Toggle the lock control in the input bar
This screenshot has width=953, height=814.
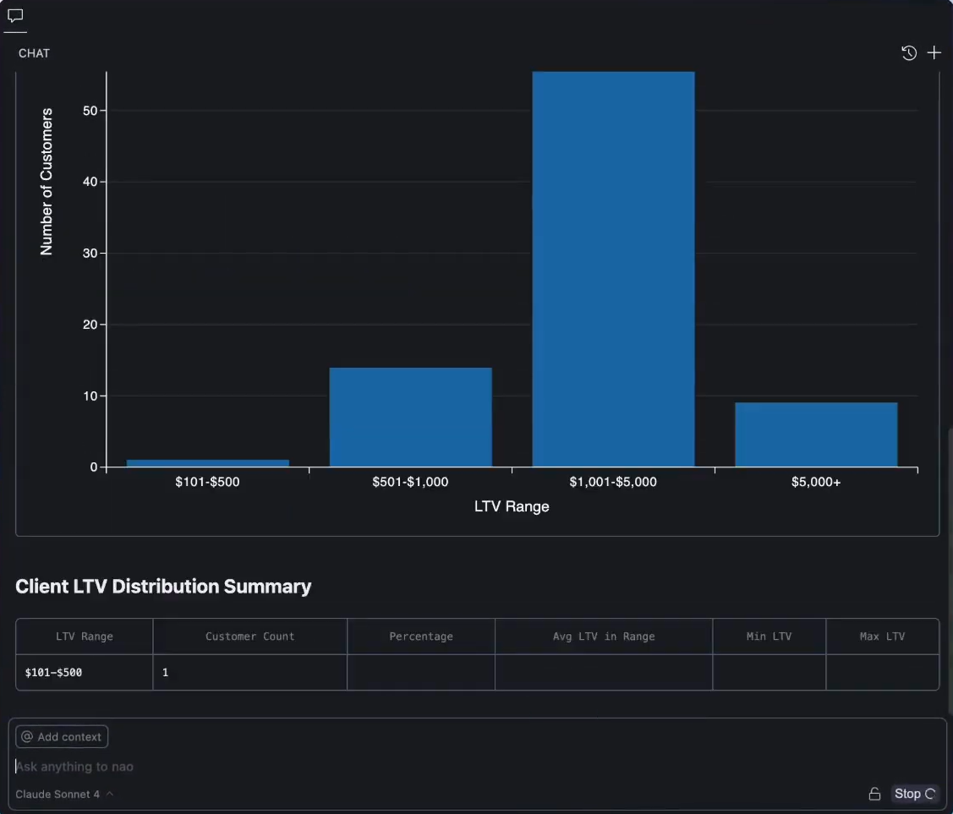coord(874,794)
